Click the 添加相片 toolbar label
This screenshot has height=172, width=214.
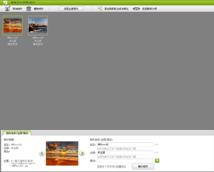coord(17,9)
